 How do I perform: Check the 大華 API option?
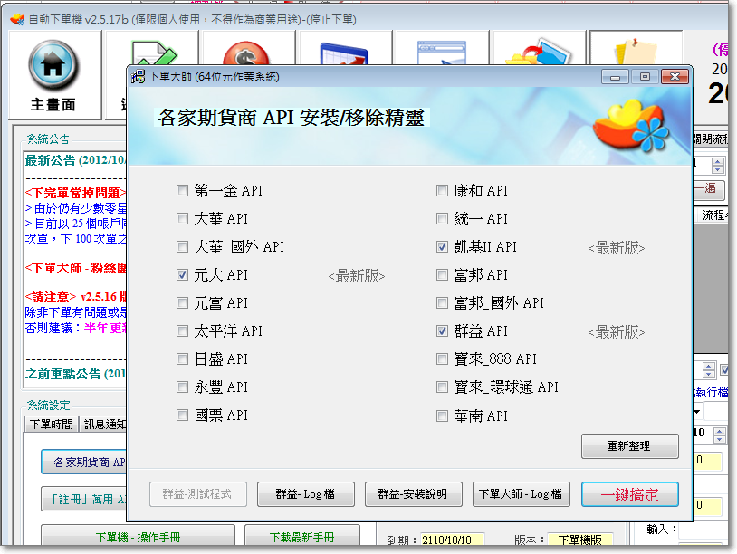click(x=182, y=218)
